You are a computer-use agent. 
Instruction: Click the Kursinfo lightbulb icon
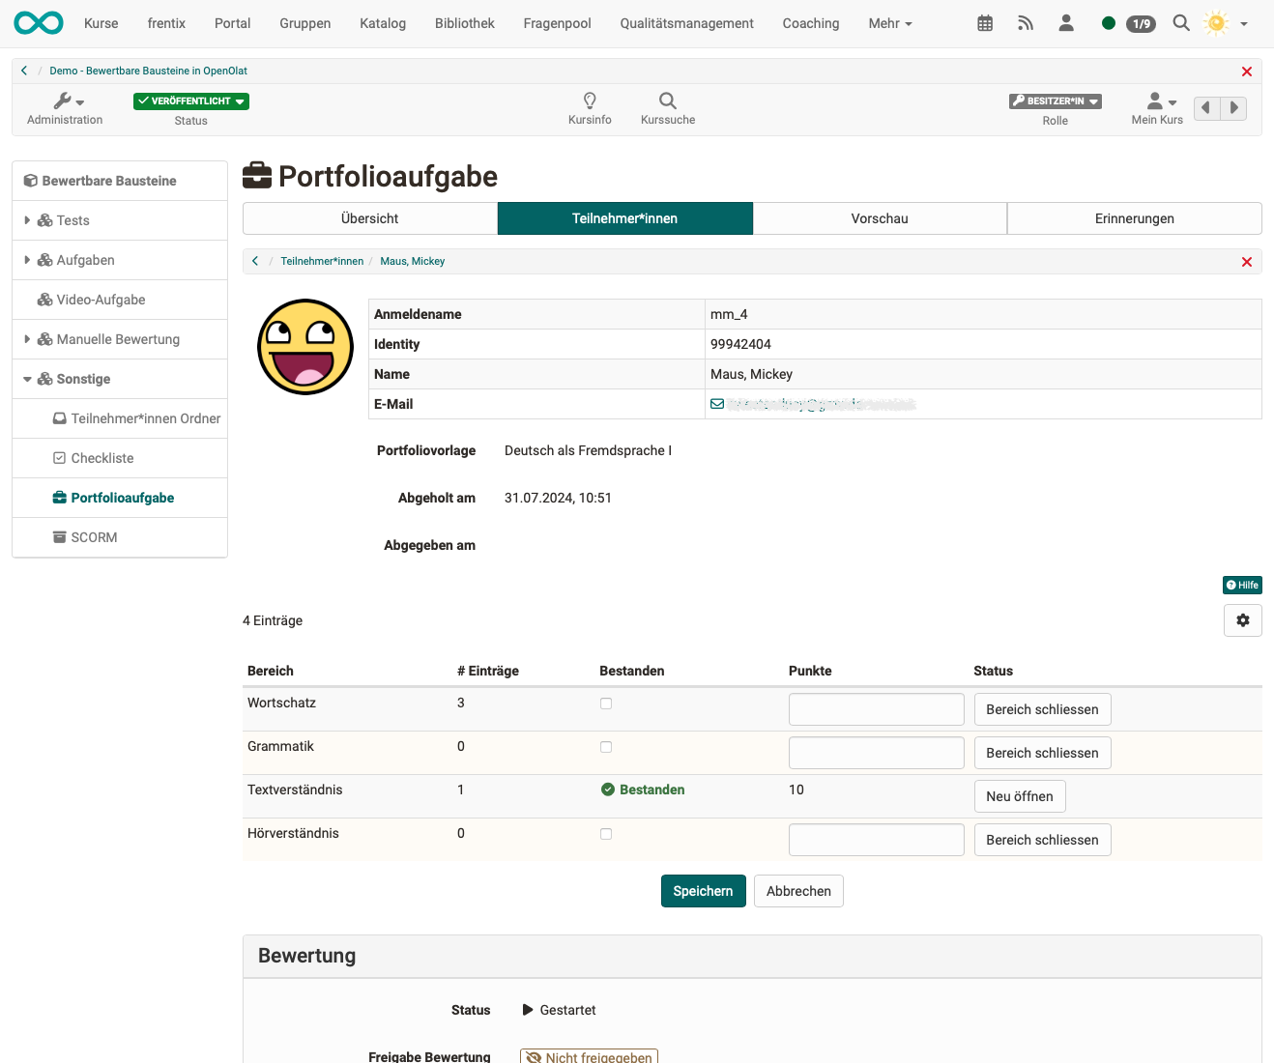coord(590,101)
